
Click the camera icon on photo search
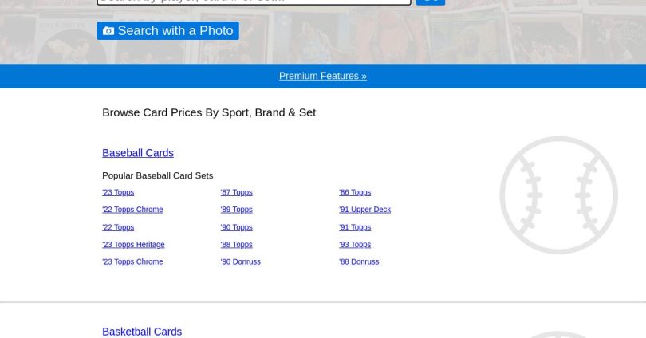tap(108, 31)
